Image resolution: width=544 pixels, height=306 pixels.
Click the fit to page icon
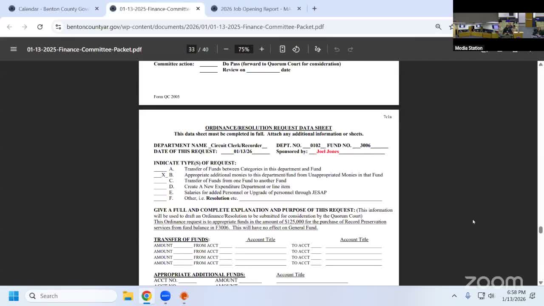point(282,49)
